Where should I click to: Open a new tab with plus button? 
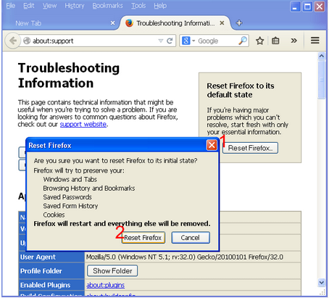pyautogui.click(x=239, y=23)
